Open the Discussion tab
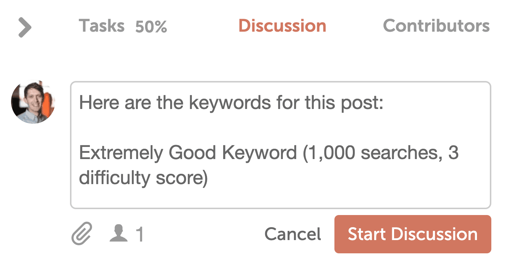 click(282, 26)
